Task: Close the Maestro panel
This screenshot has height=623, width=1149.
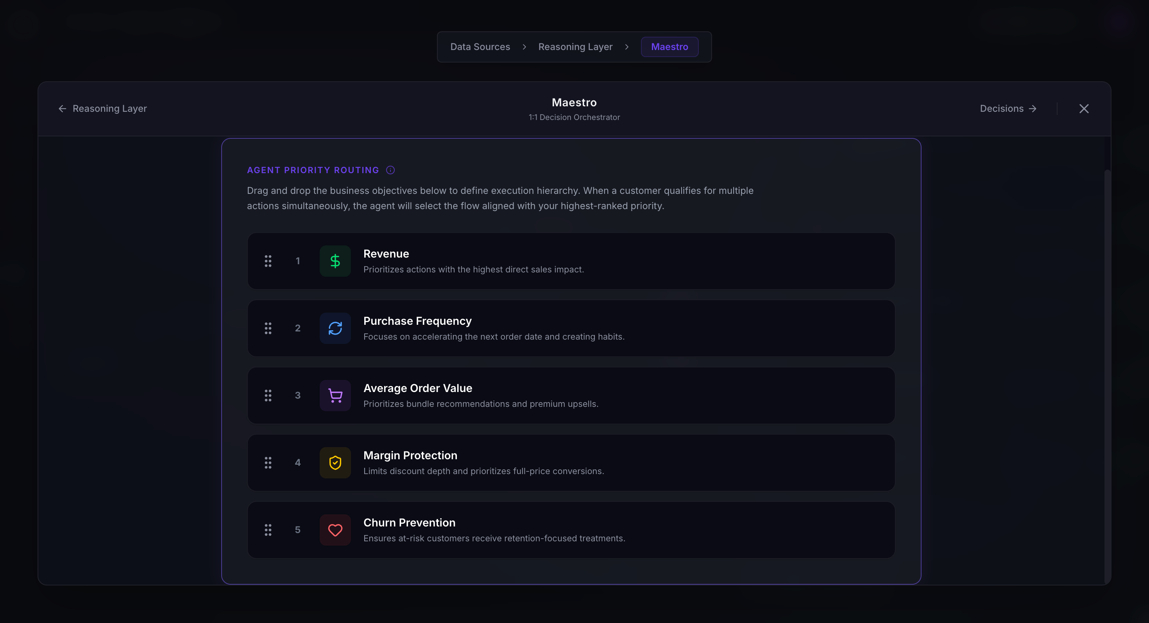Action: click(x=1084, y=108)
